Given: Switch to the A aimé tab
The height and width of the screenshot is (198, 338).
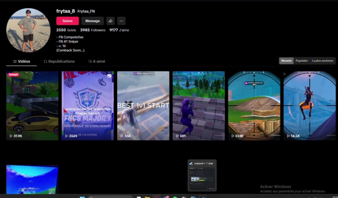Looking at the screenshot, I should 97,62.
